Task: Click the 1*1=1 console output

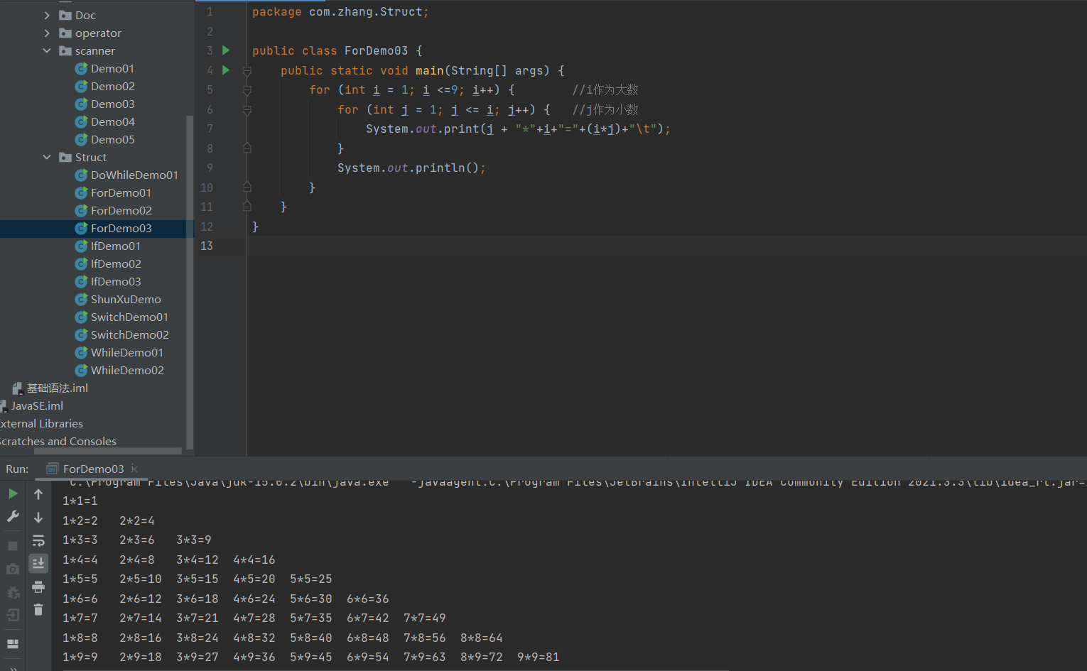Action: click(80, 501)
